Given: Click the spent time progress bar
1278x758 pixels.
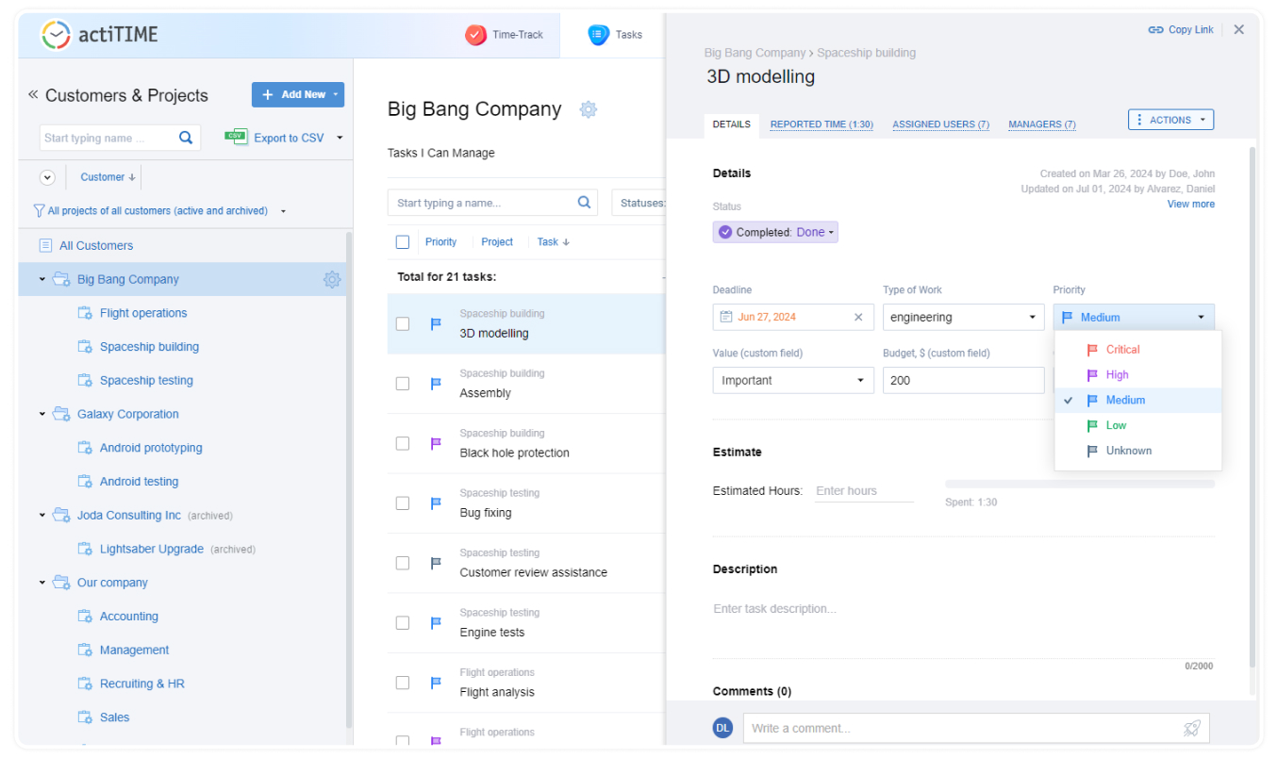Looking at the screenshot, I should point(1080,484).
